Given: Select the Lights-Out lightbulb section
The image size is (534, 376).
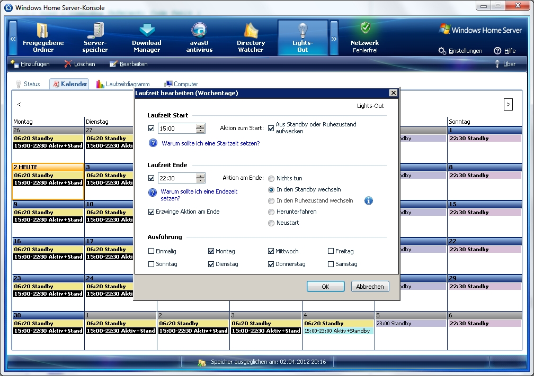Looking at the screenshot, I should pos(303,38).
